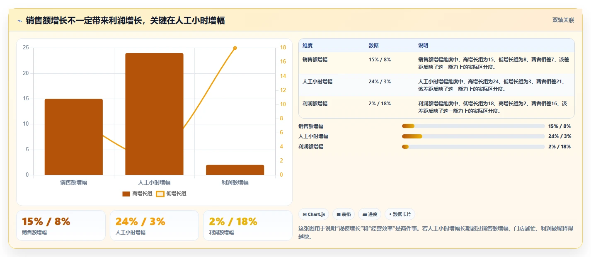Click the sparkle icon in 数据卡片 tag
This screenshot has width=591, height=257.
click(390, 214)
